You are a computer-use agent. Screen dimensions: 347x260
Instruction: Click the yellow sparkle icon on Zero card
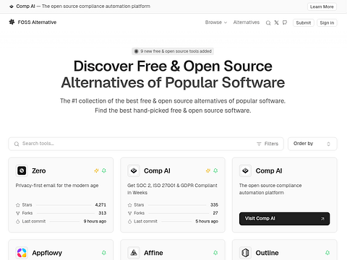click(x=96, y=170)
